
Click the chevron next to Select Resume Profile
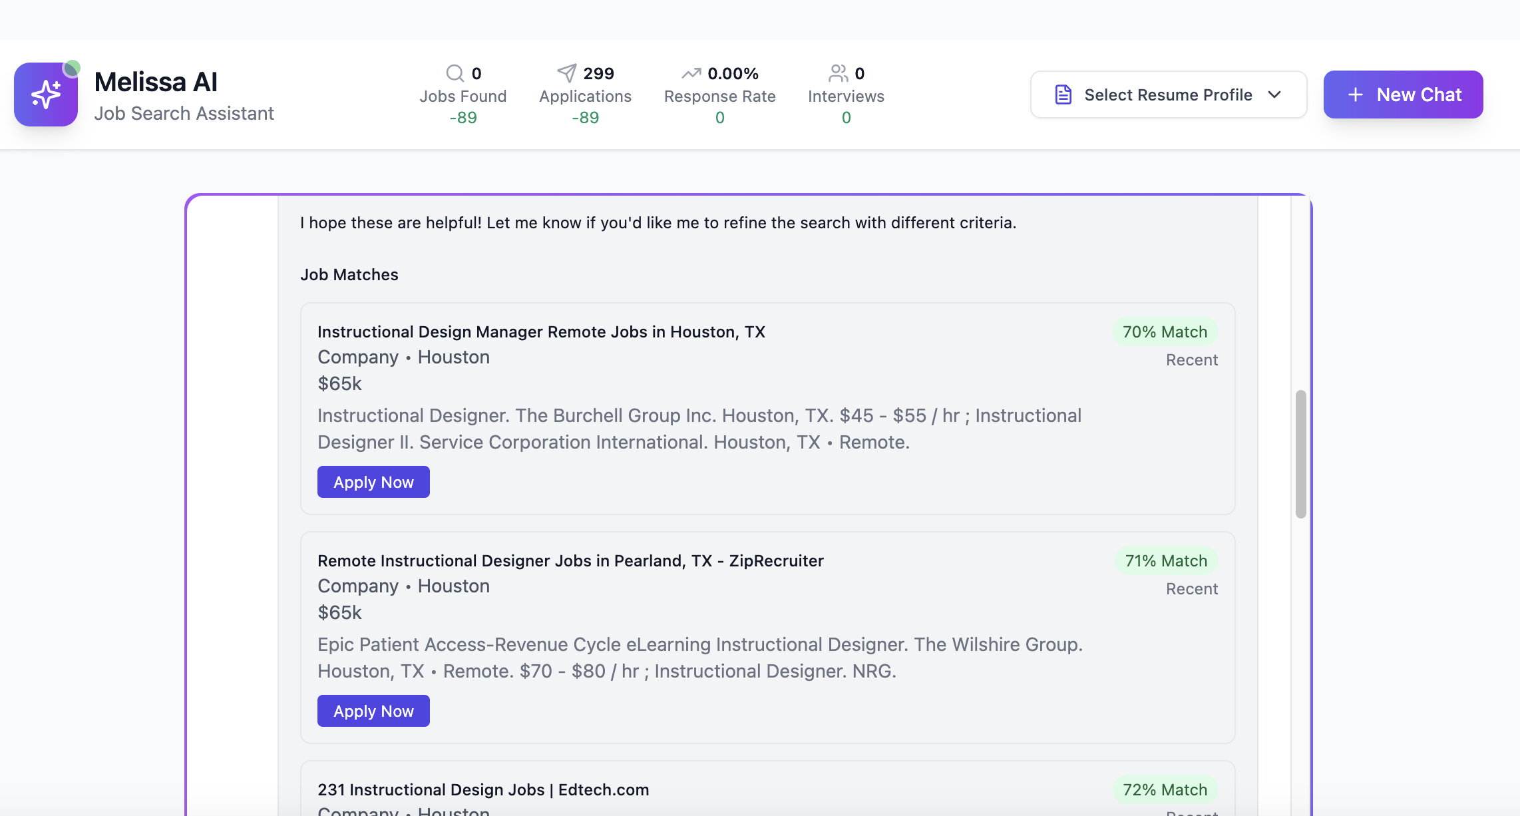1274,95
